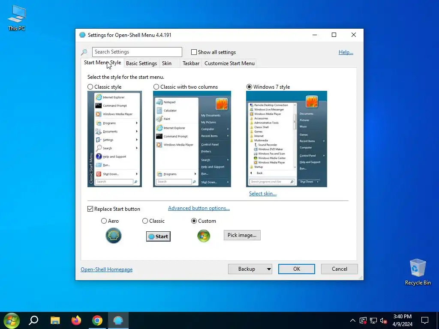Click the Classic style preview thumbnail
Screen dimensions: 439x329
[x=114, y=139]
